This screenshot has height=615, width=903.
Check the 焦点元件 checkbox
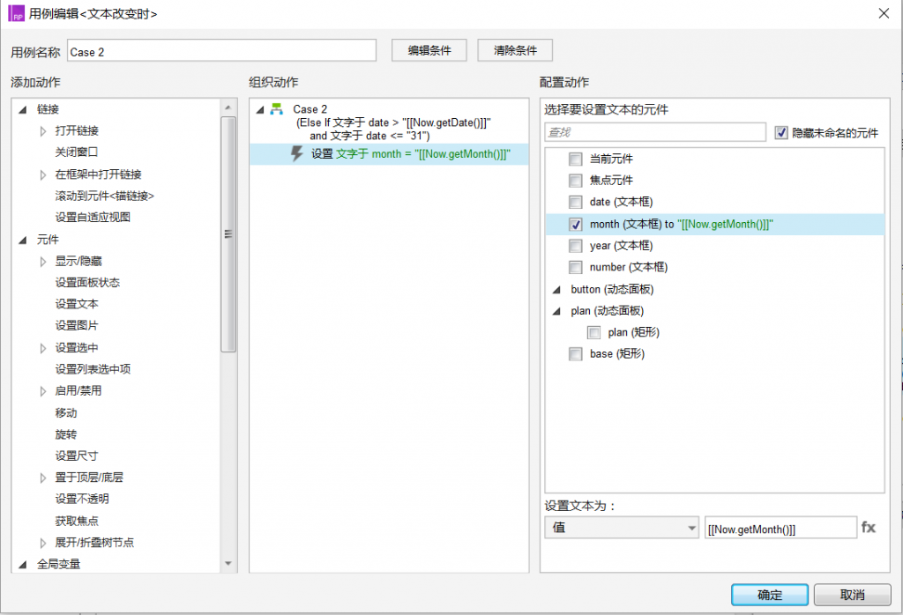pyautogui.click(x=575, y=180)
